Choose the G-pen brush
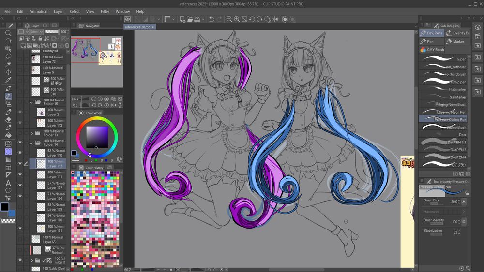 444,59
